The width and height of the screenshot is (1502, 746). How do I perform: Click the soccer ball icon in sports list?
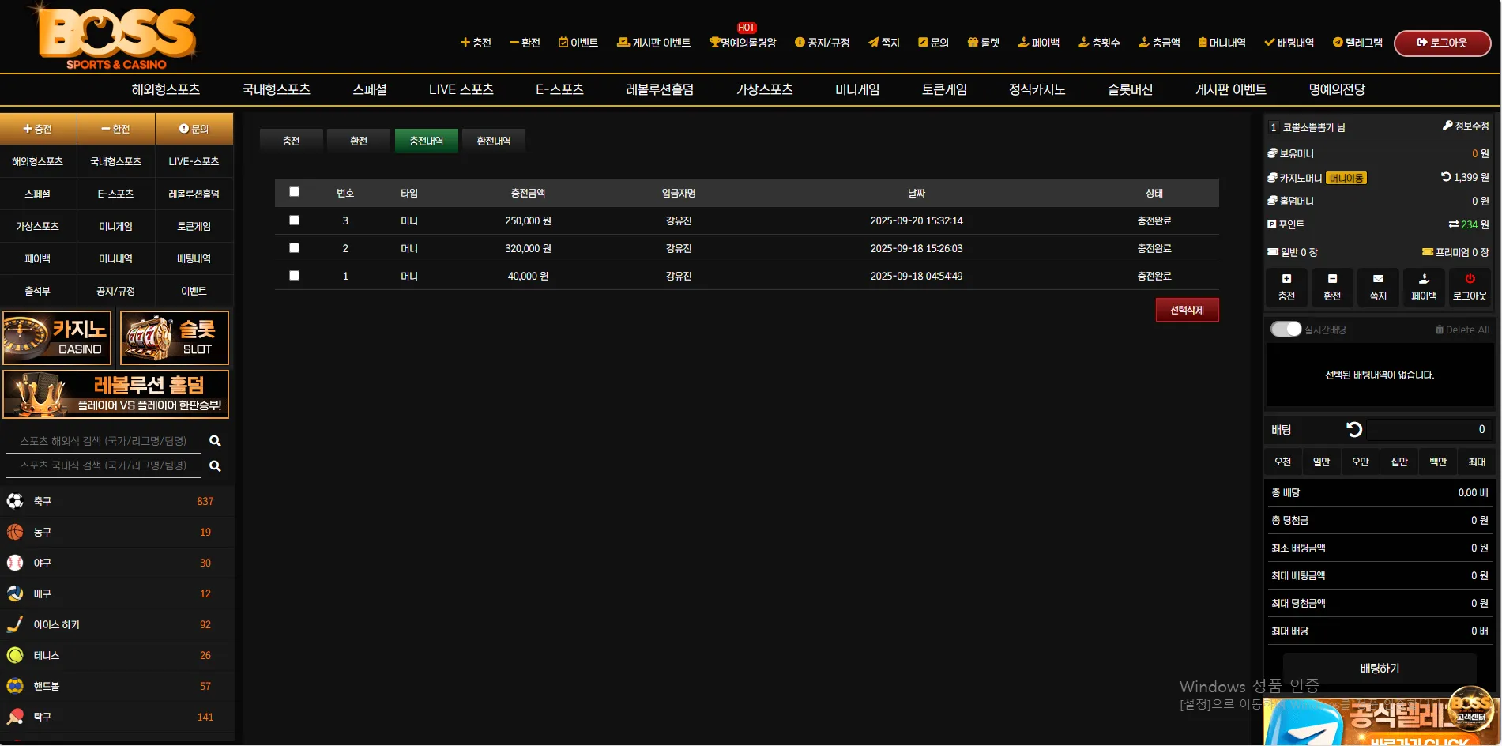coord(15,501)
